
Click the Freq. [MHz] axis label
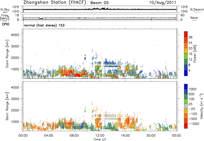point(5,17)
